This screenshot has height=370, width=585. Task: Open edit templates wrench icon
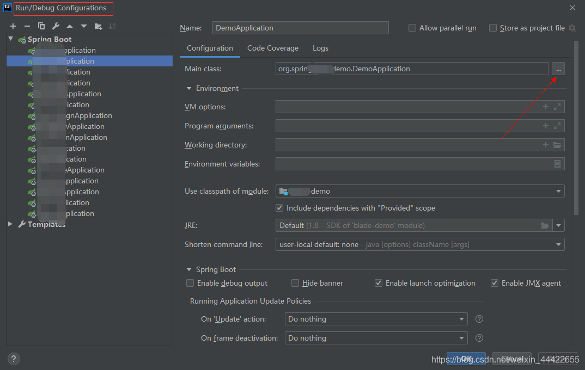coord(56,26)
